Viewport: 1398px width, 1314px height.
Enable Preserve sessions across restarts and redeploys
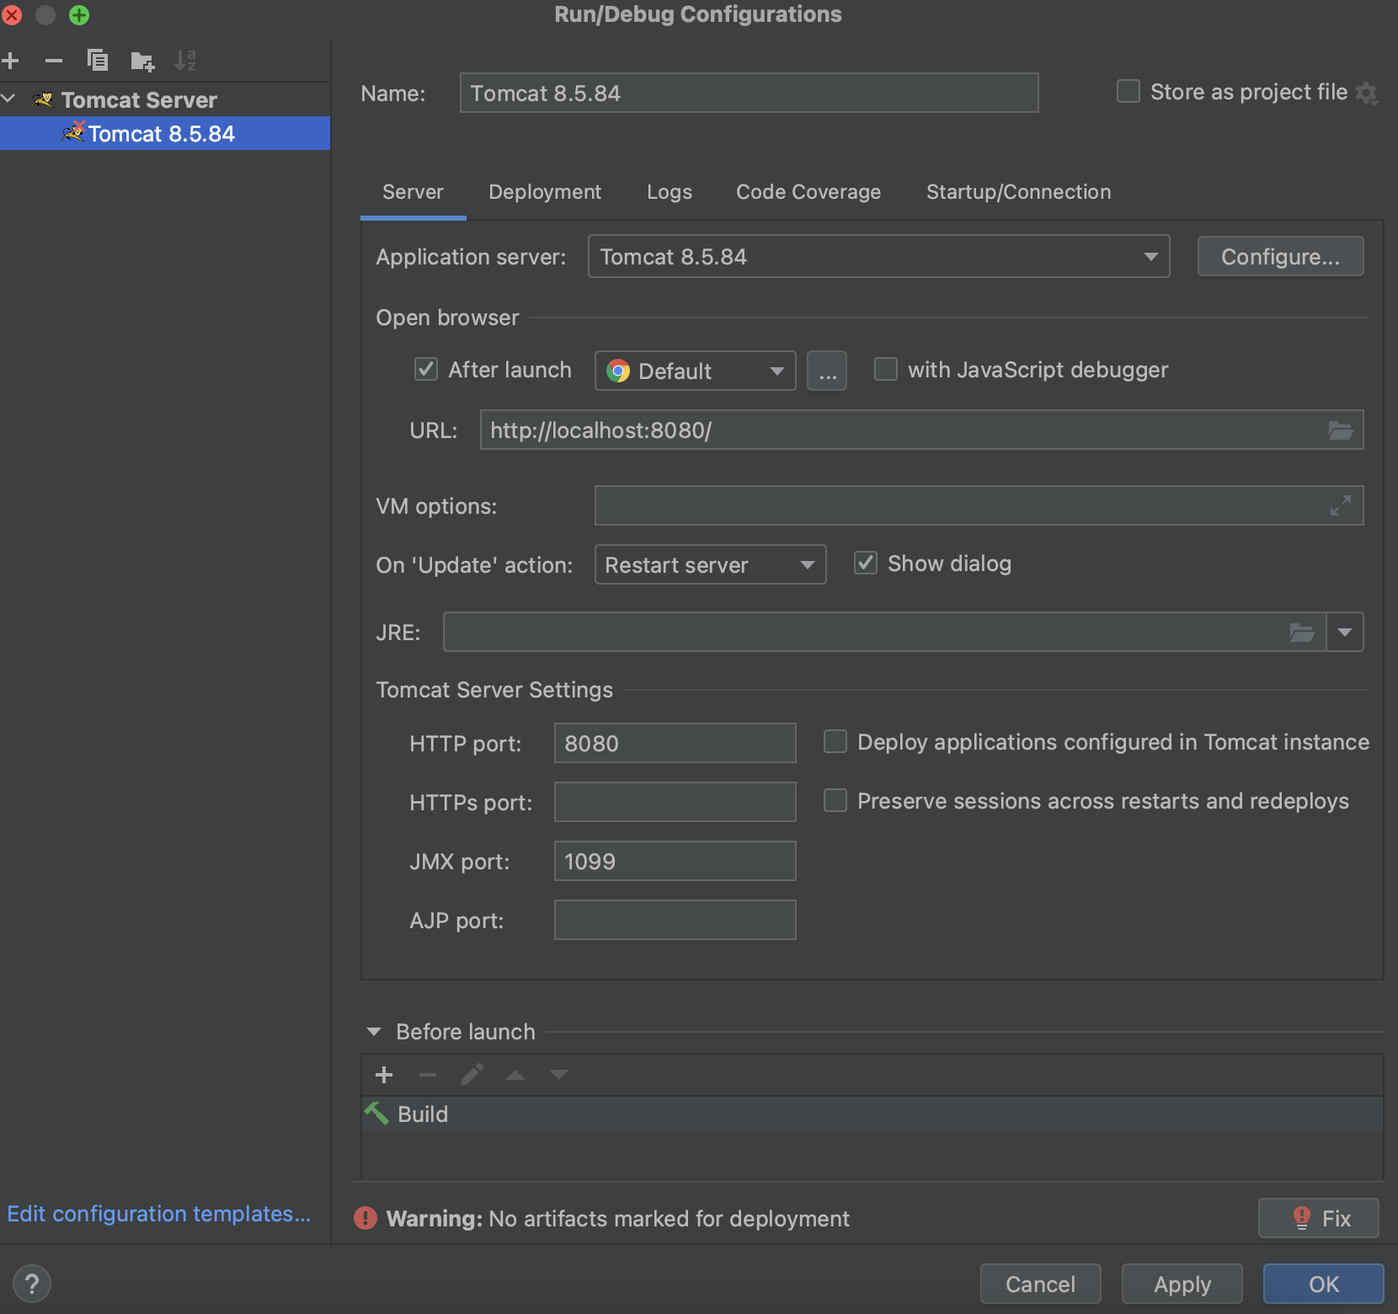[835, 800]
